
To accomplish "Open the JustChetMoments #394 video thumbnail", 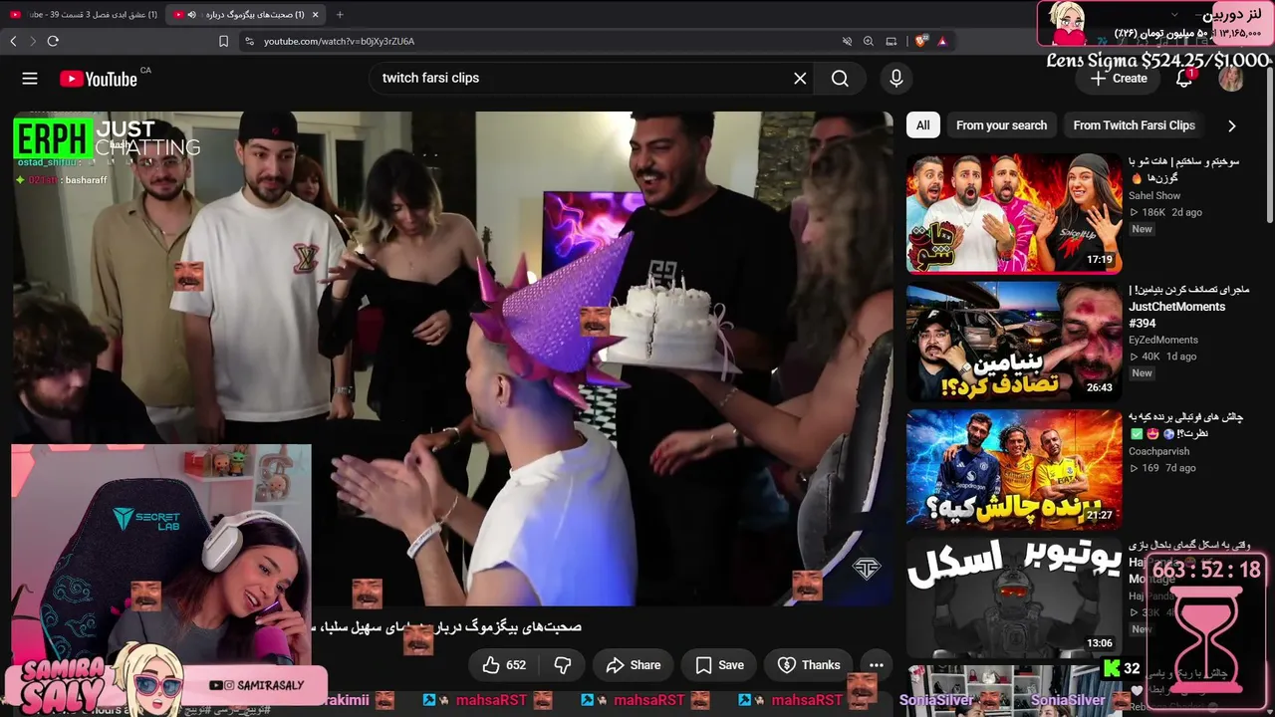I will [1014, 342].
